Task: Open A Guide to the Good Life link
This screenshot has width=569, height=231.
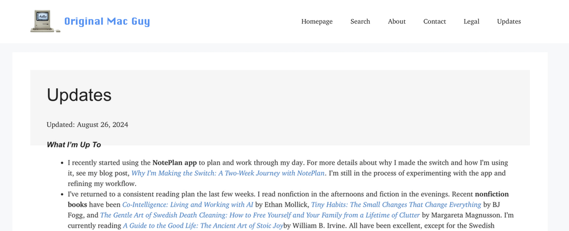Action: pyautogui.click(x=203, y=226)
